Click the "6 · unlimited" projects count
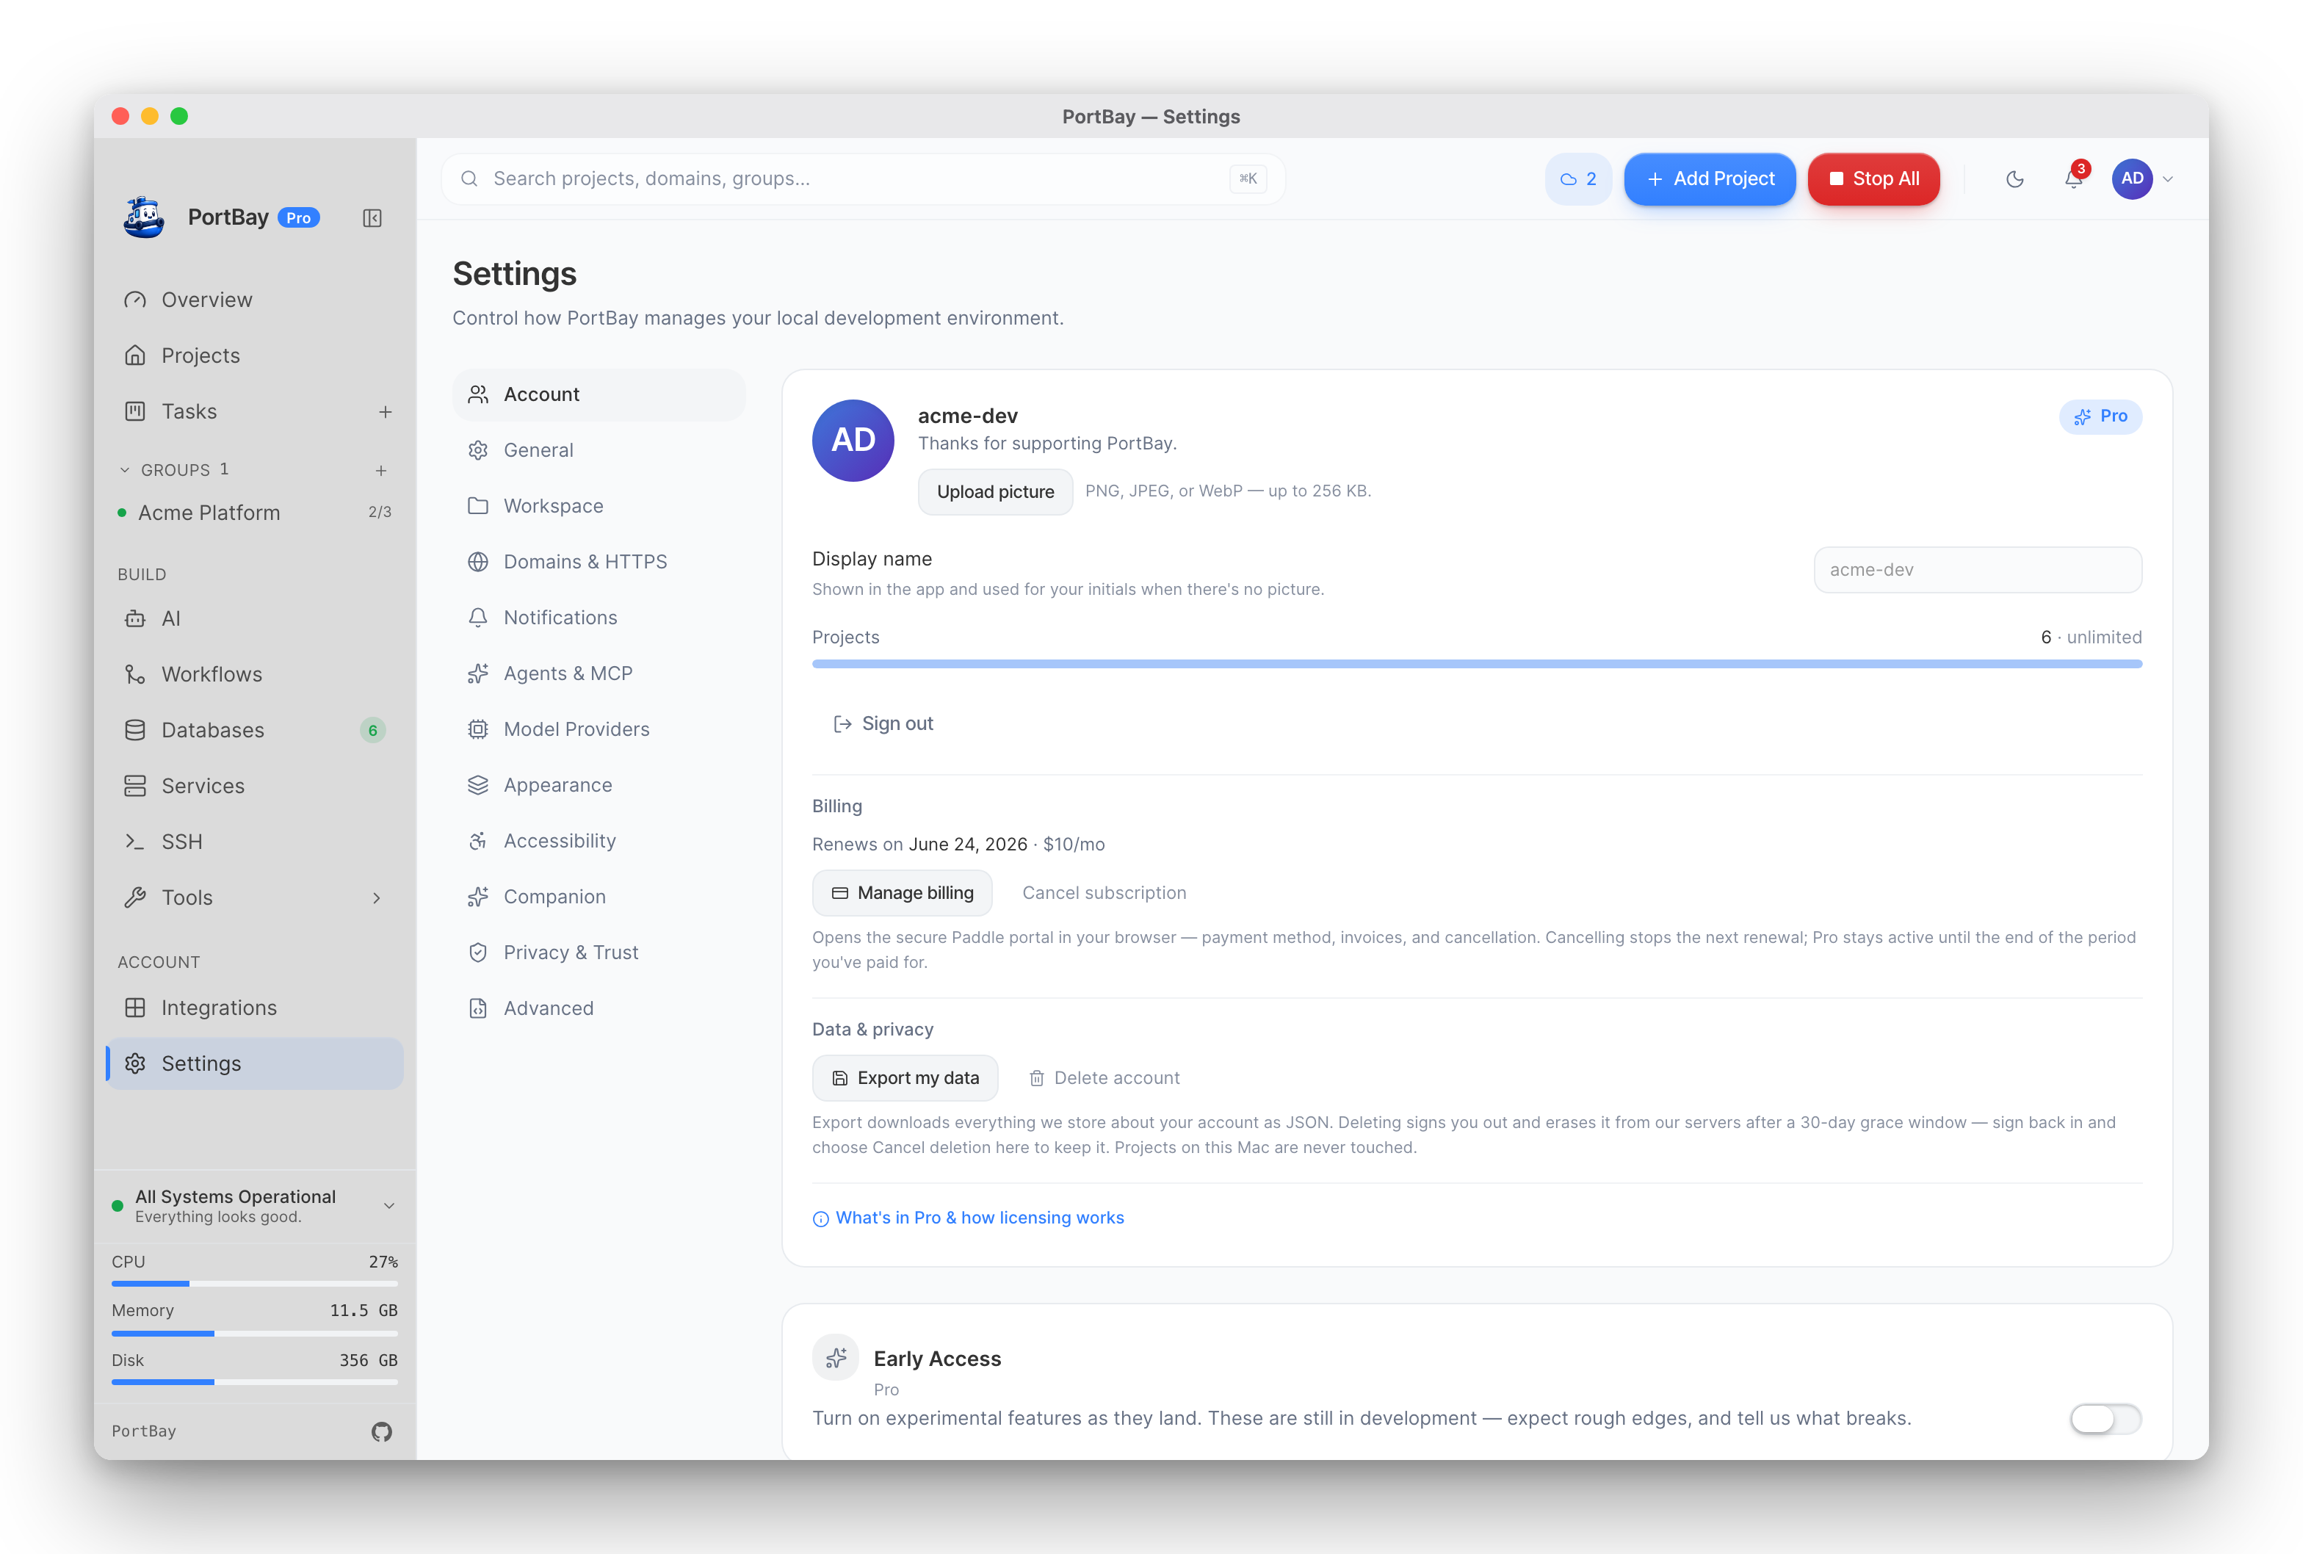Screen dimensions: 2303x1554 pyautogui.click(x=2091, y=637)
